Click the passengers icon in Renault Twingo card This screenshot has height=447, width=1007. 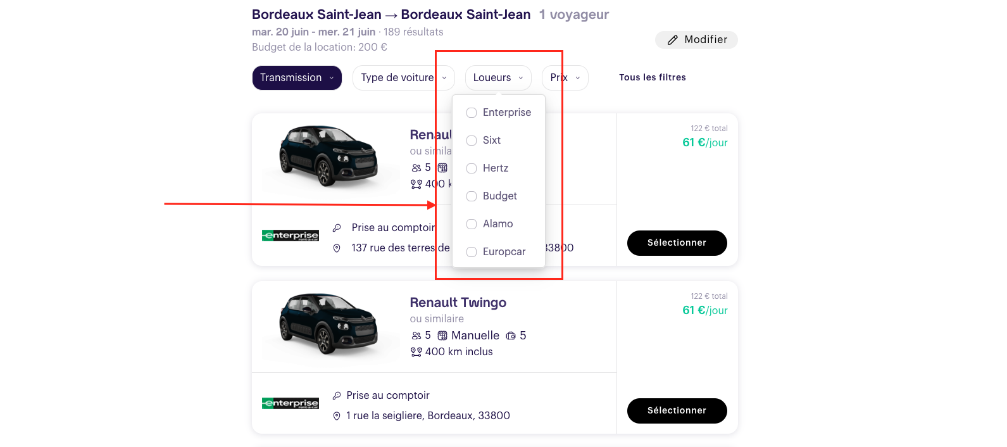(416, 336)
